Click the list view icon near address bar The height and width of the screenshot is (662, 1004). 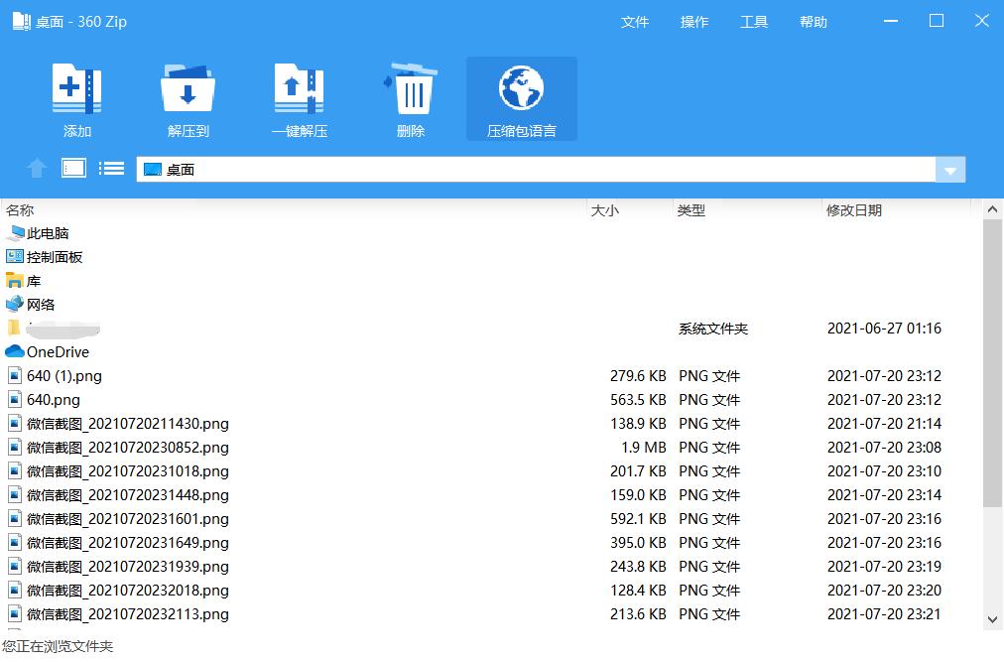[111, 168]
